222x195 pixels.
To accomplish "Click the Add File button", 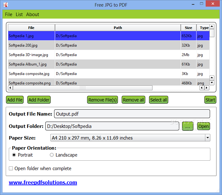I will click(15, 100).
